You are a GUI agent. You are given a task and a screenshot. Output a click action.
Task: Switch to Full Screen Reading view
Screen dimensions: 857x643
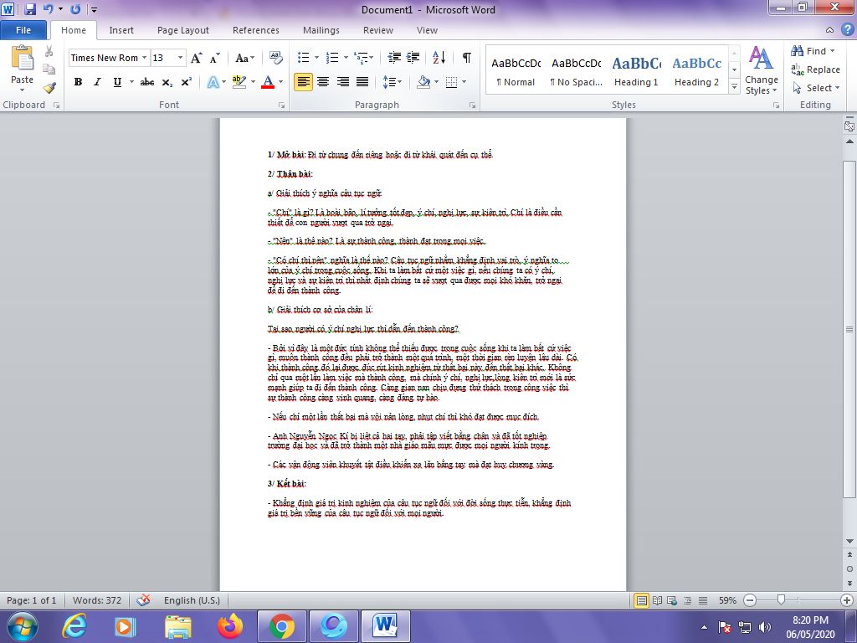(x=658, y=599)
